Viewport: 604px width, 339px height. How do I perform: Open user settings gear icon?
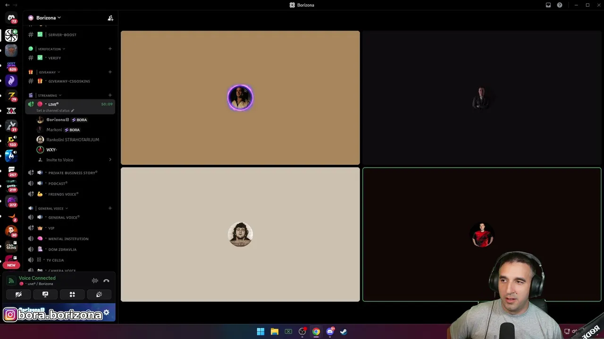[106, 313]
